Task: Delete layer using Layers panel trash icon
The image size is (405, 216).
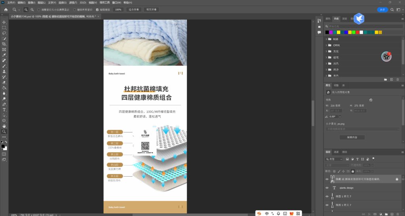Action: click(397, 214)
